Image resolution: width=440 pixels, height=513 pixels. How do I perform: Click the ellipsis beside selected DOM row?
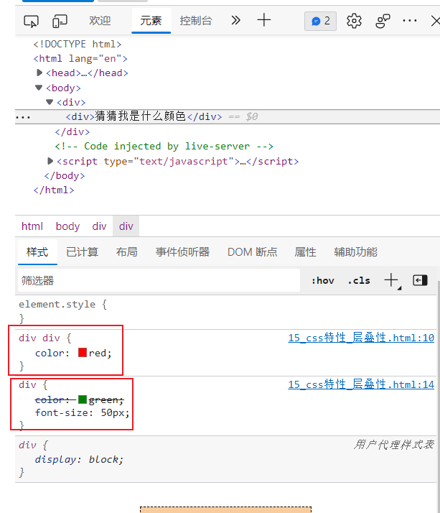(x=23, y=117)
